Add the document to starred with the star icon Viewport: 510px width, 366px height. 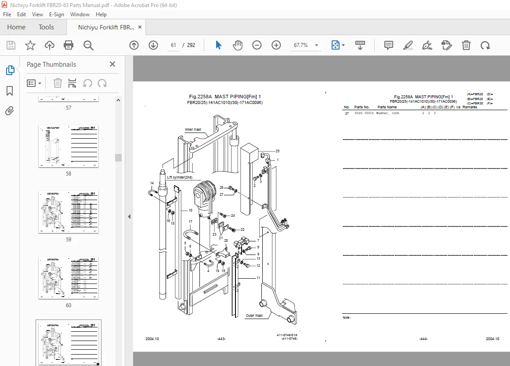tap(30, 45)
